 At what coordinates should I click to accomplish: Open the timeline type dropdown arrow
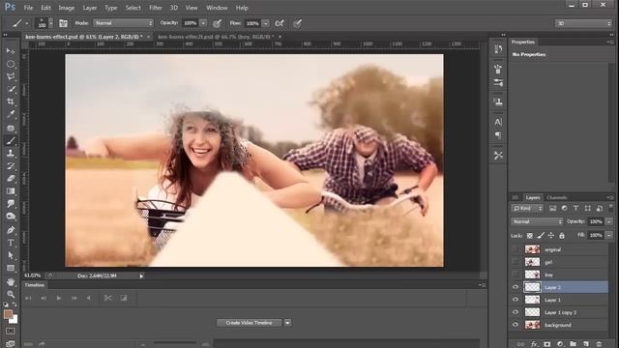pos(287,323)
